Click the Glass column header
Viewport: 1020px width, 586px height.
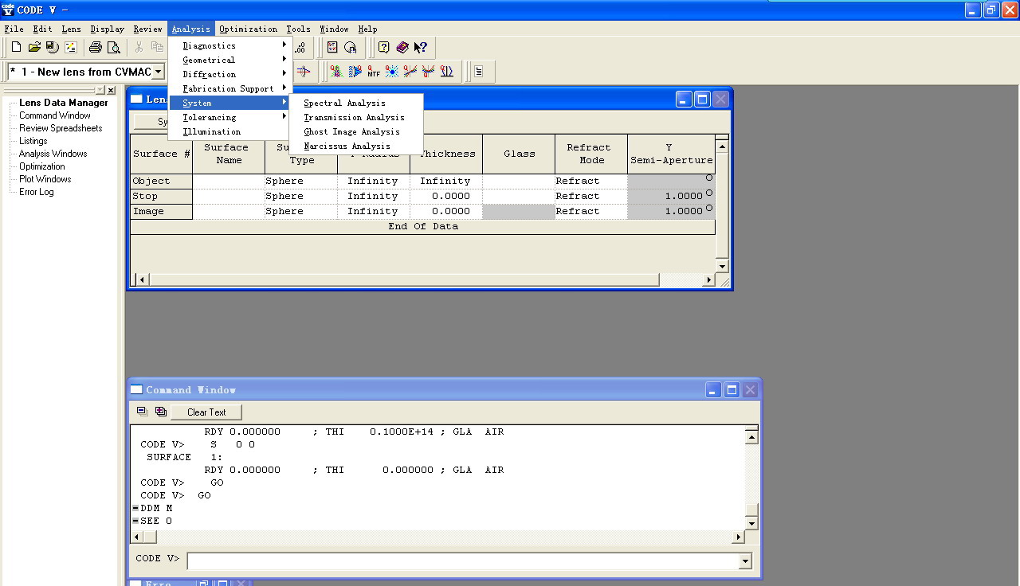(519, 154)
